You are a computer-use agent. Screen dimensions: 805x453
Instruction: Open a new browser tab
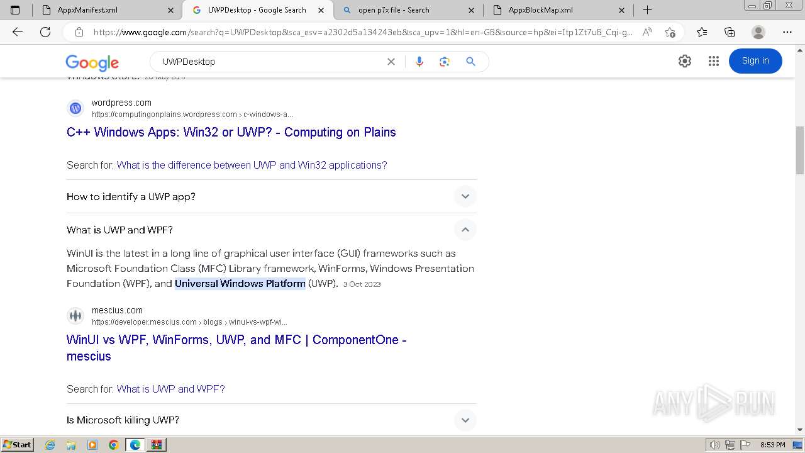click(x=647, y=10)
